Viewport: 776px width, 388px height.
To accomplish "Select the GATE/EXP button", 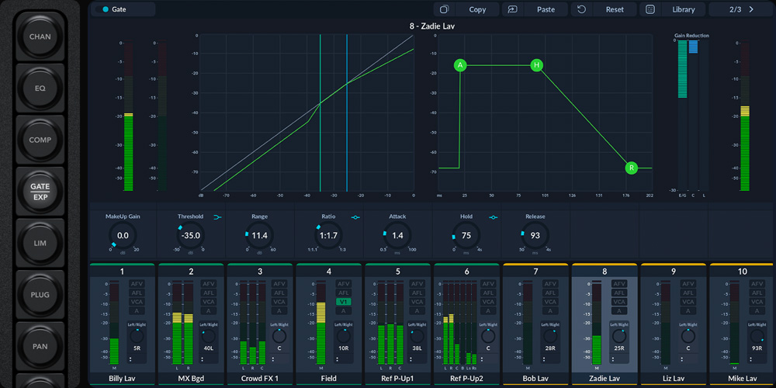I will click(x=40, y=192).
